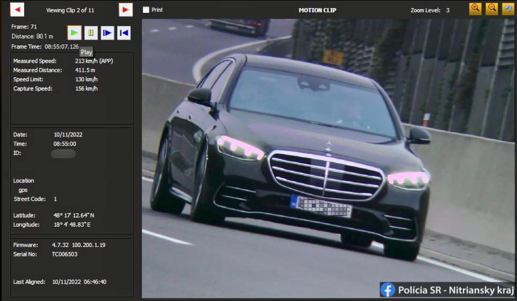Zoom out with the second magnifier icon
The height and width of the screenshot is (301, 517).
point(492,9)
